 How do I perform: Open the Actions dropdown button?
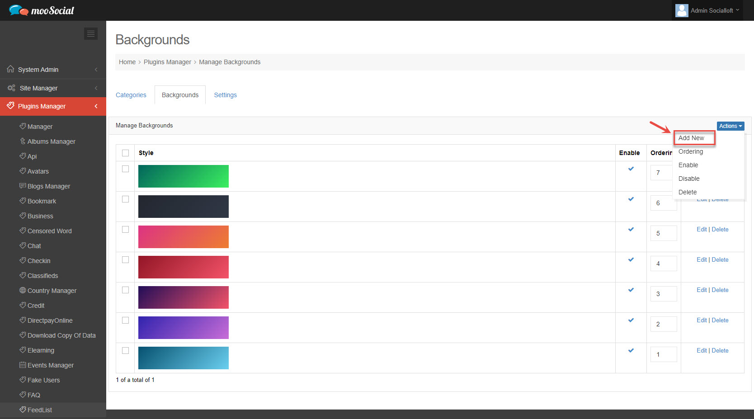coord(730,126)
